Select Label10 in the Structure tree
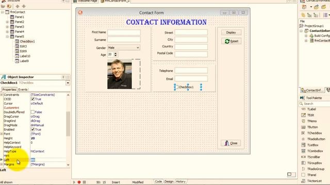The width and height of the screenshot is (330, 185). click(x=25, y=56)
